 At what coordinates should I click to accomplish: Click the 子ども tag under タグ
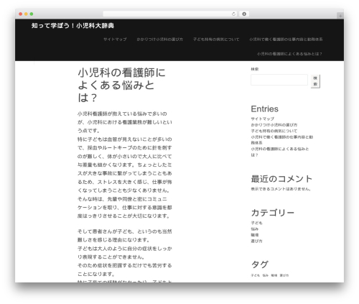[255, 275]
